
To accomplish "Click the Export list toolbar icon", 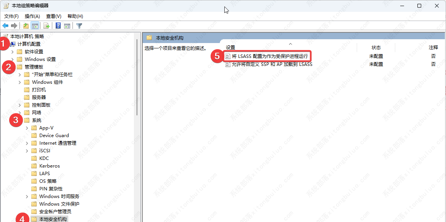I will tap(47, 26).
